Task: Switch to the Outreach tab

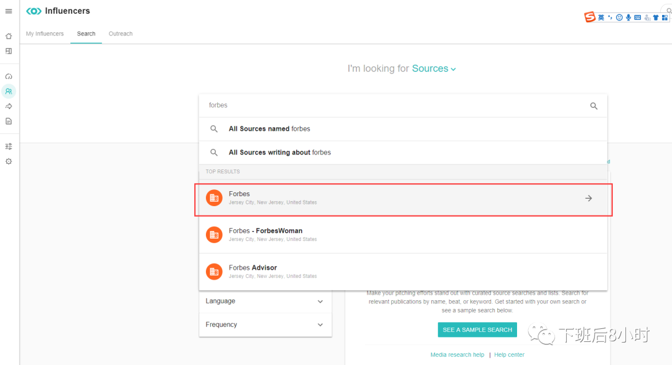Action: (x=121, y=34)
